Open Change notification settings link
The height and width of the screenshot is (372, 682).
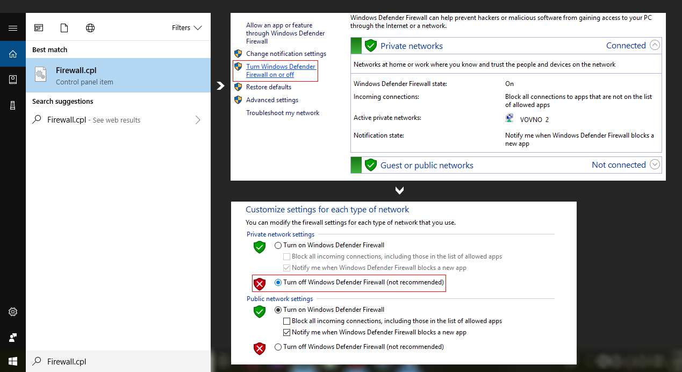pos(286,54)
